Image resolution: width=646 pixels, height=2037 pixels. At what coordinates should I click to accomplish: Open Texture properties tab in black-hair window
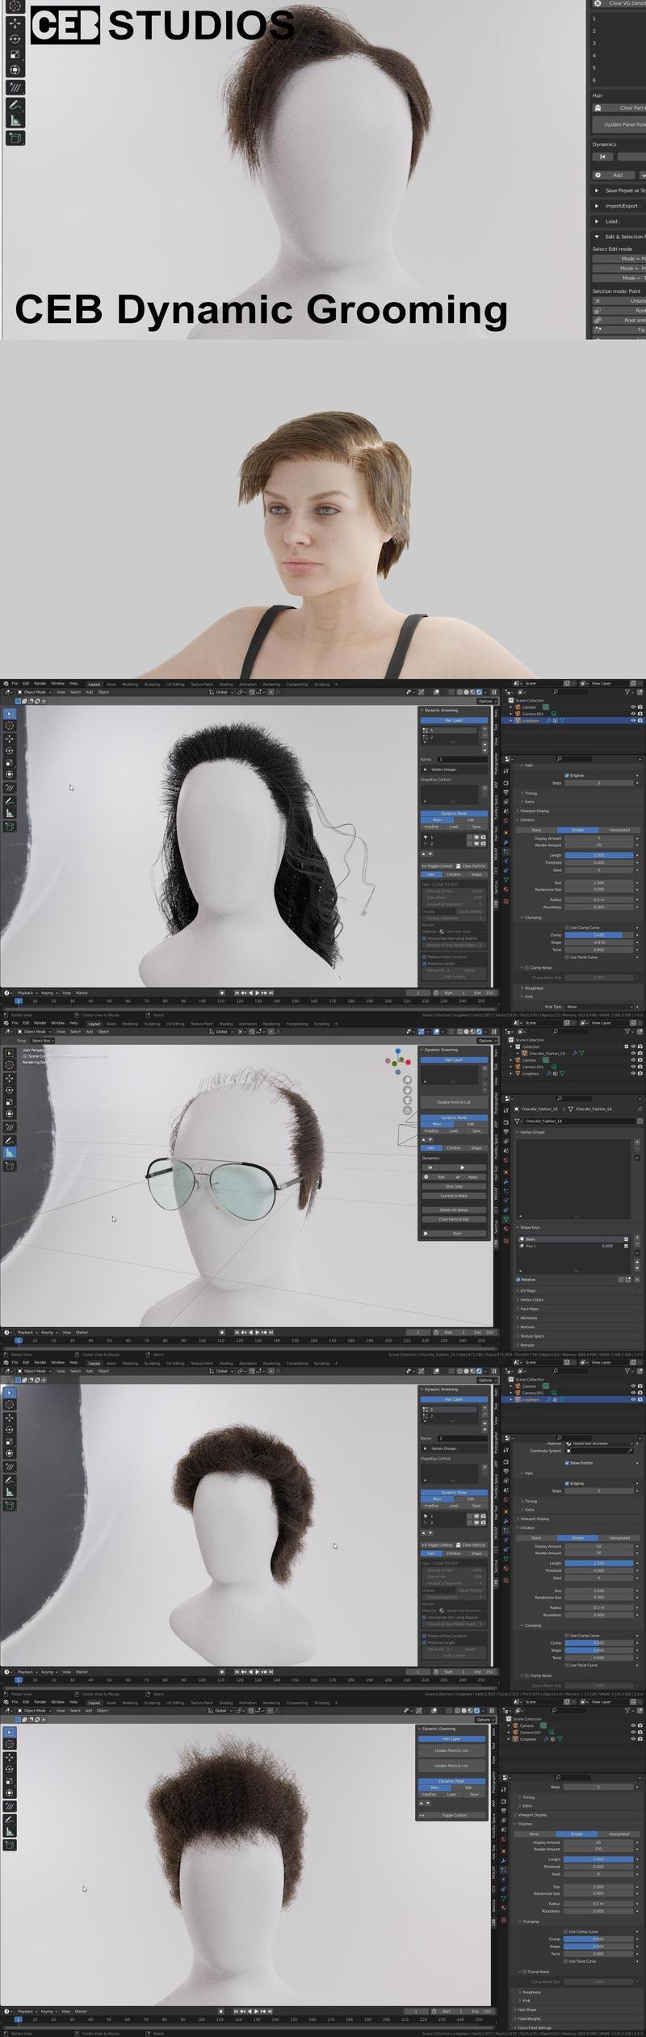(505, 900)
